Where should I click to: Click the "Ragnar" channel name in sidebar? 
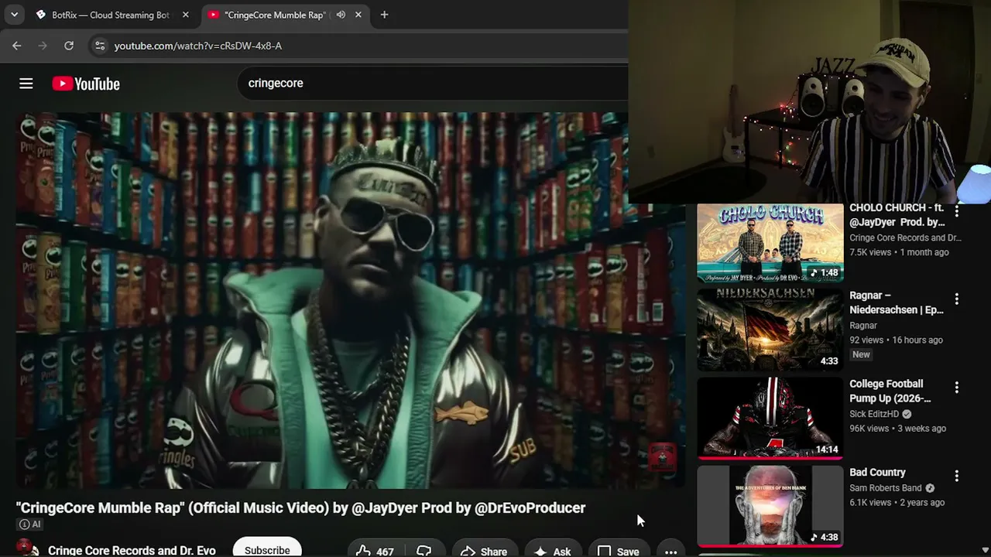click(863, 326)
